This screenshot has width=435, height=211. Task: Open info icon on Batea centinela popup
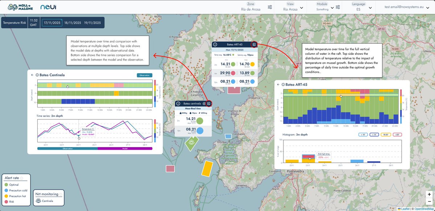pos(178,103)
